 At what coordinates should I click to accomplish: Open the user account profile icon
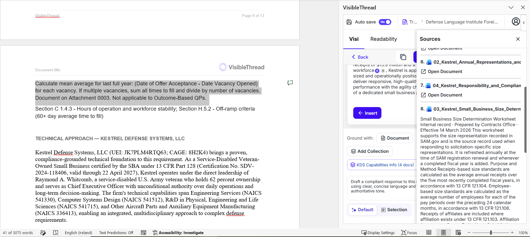(x=516, y=21)
